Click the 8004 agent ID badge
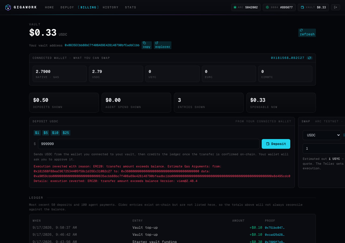Viewport: 345px width, 243px height. click(279, 7)
